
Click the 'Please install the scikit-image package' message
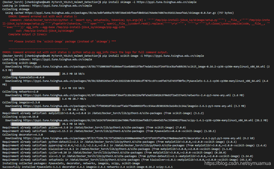[x=62, y=42]
